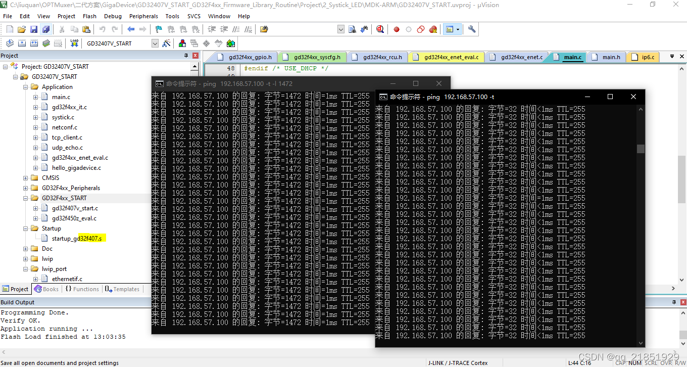This screenshot has width=687, height=367.
Task: Open the find text combo box dropdown
Action: [341, 29]
